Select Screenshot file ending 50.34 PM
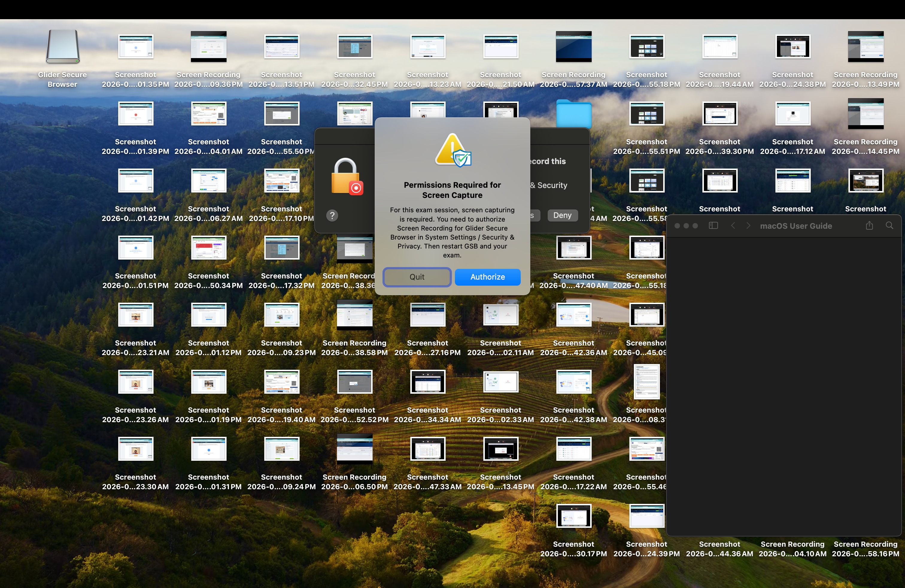This screenshot has width=905, height=588. pyautogui.click(x=209, y=247)
